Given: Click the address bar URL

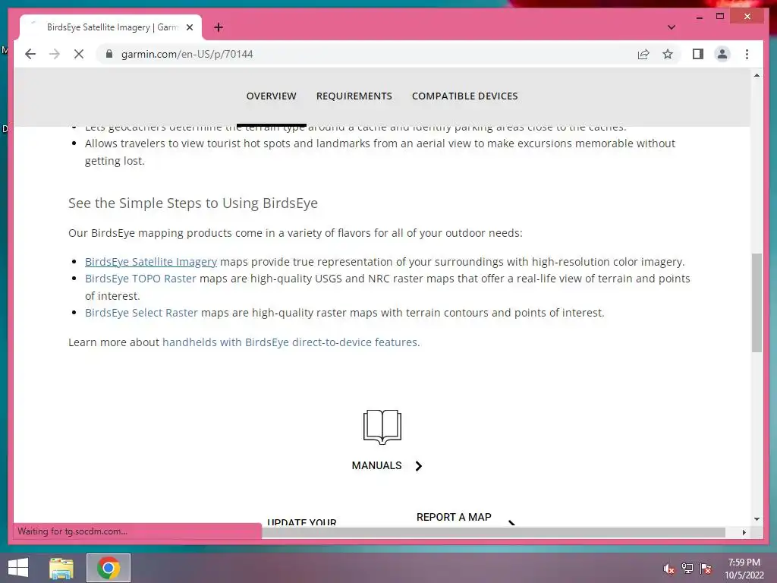Looking at the screenshot, I should click(x=187, y=54).
